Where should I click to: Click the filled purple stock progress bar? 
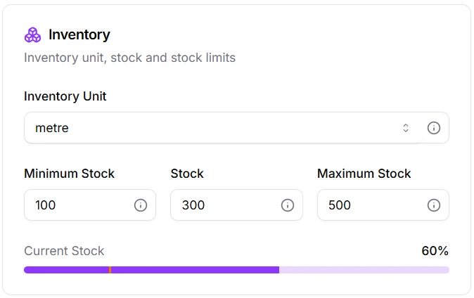(x=197, y=270)
